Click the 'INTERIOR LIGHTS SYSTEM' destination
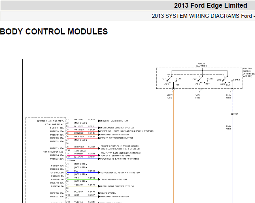This screenshot has height=203, width=255. click(114, 121)
